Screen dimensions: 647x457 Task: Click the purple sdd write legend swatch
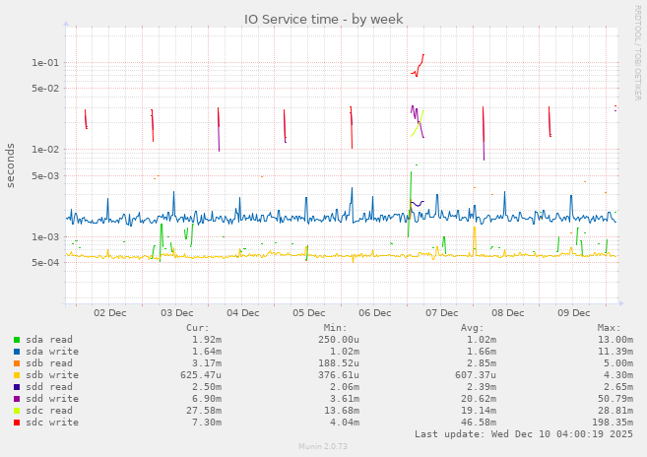(x=17, y=399)
